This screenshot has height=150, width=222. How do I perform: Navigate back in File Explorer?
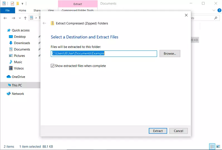(x=5, y=18)
